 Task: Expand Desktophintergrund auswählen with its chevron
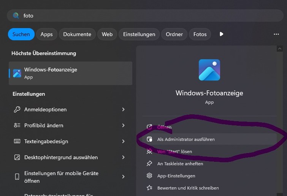tap(123, 157)
